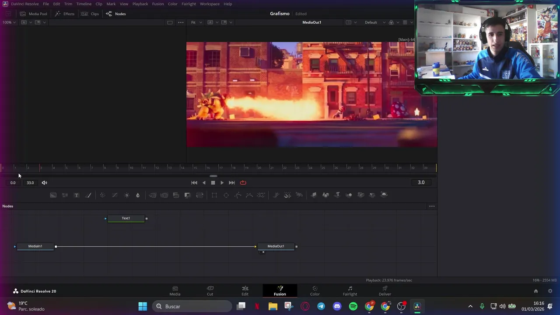The width and height of the screenshot is (560, 315).
Task: Toggle the Clips panel
Action: 90,14
